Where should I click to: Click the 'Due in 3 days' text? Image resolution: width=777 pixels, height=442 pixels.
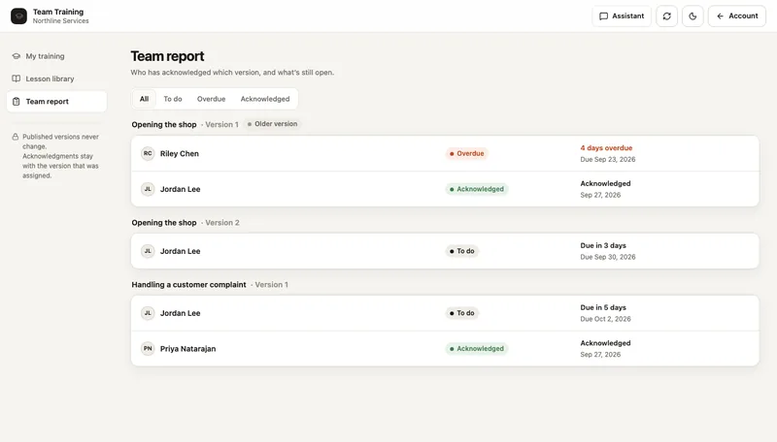(x=603, y=245)
